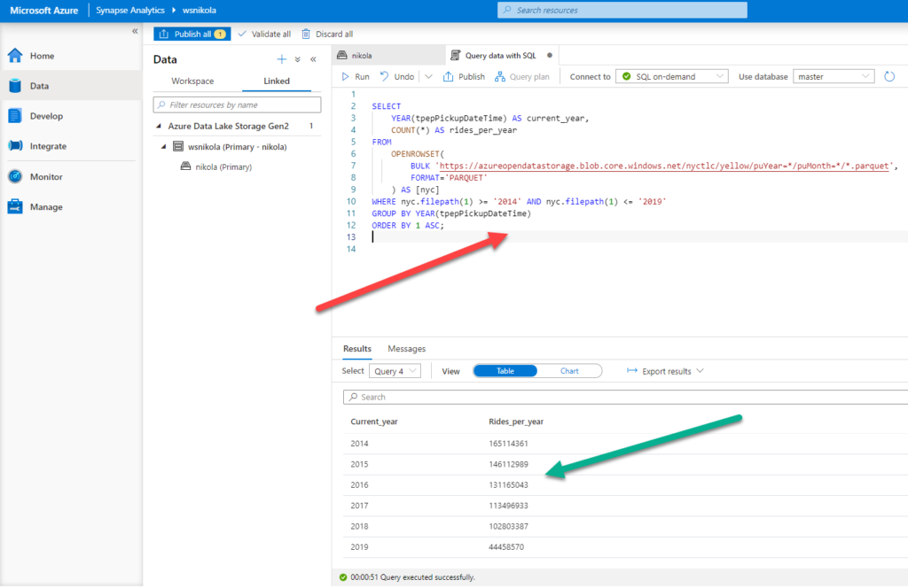908x588 pixels.
Task: Select the 2014 result row year cell
Action: click(359, 444)
